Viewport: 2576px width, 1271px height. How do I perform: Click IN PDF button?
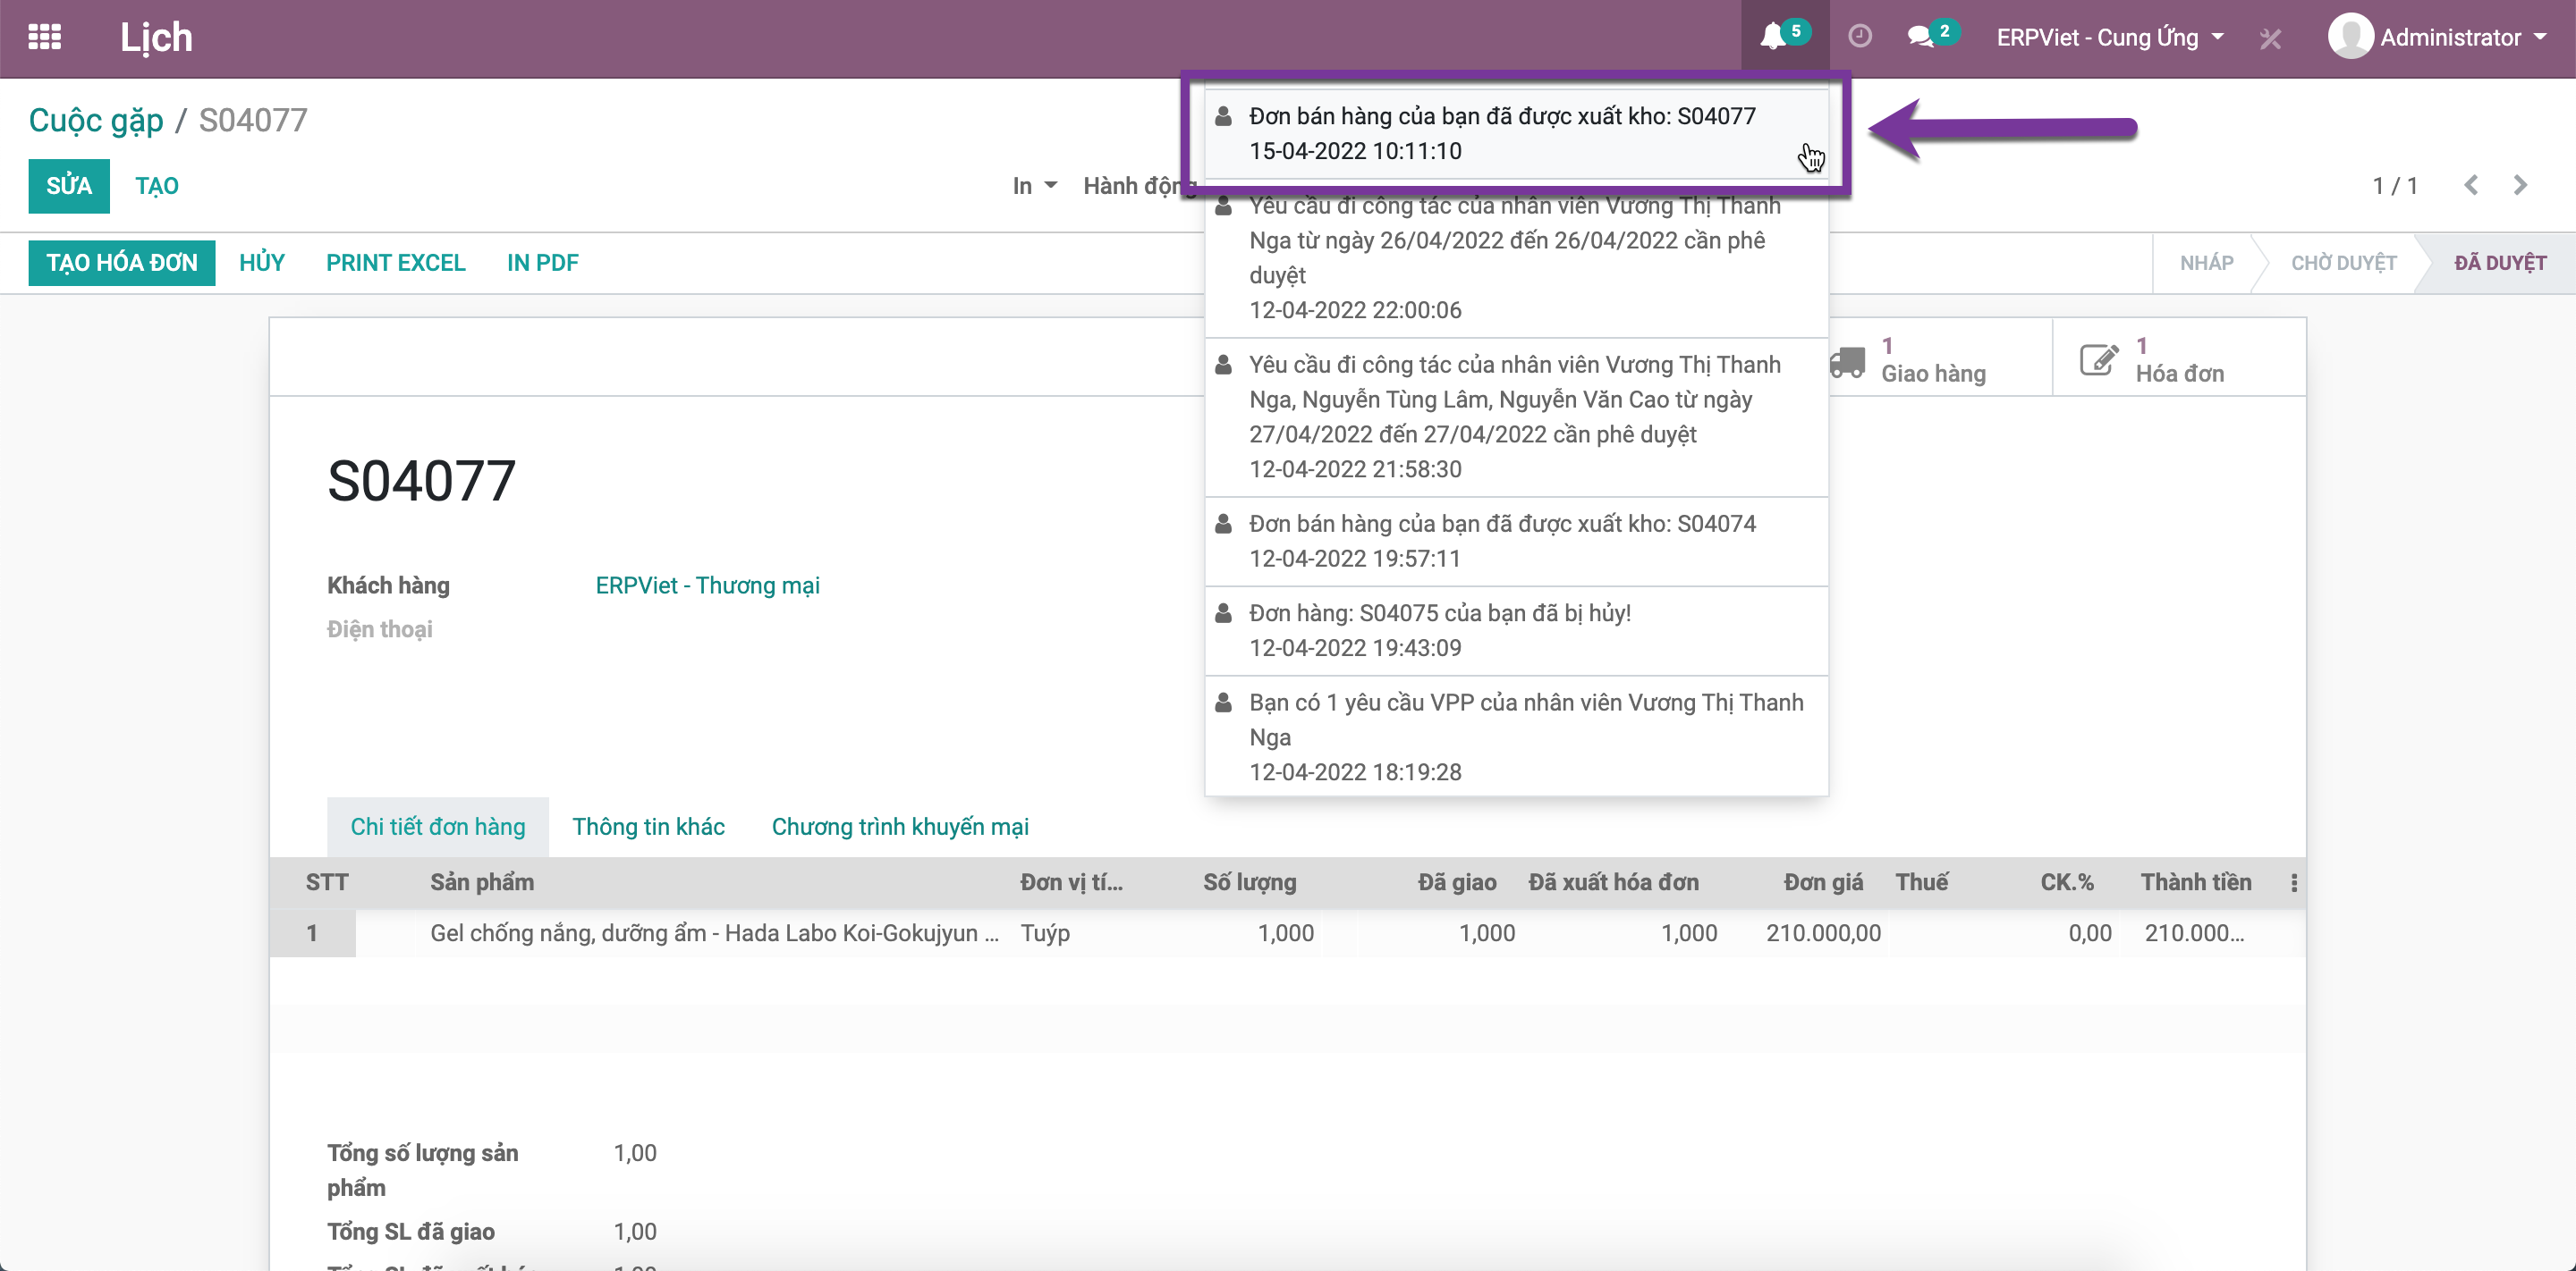pyautogui.click(x=542, y=263)
